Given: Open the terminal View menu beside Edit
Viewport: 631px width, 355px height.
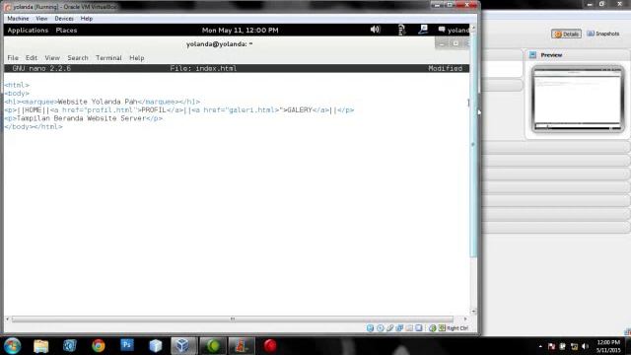Looking at the screenshot, I should coord(52,58).
